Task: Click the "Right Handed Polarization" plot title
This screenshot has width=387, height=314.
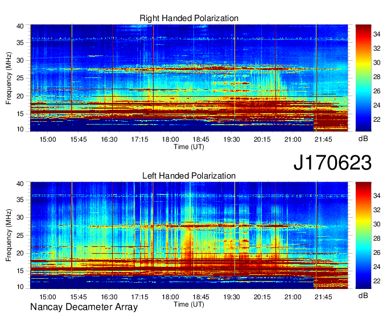Action: point(189,18)
